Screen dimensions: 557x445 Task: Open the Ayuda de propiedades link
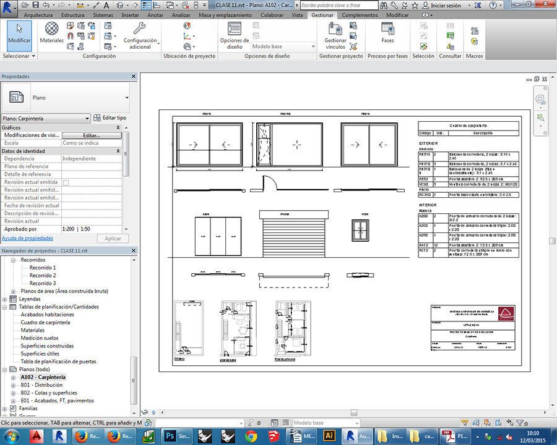pos(27,238)
